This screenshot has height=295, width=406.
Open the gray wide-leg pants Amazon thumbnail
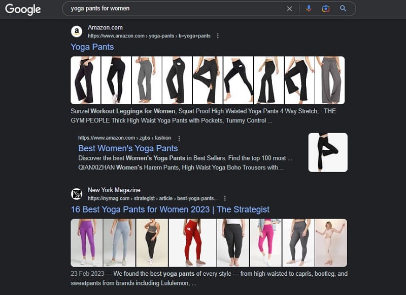point(330,80)
